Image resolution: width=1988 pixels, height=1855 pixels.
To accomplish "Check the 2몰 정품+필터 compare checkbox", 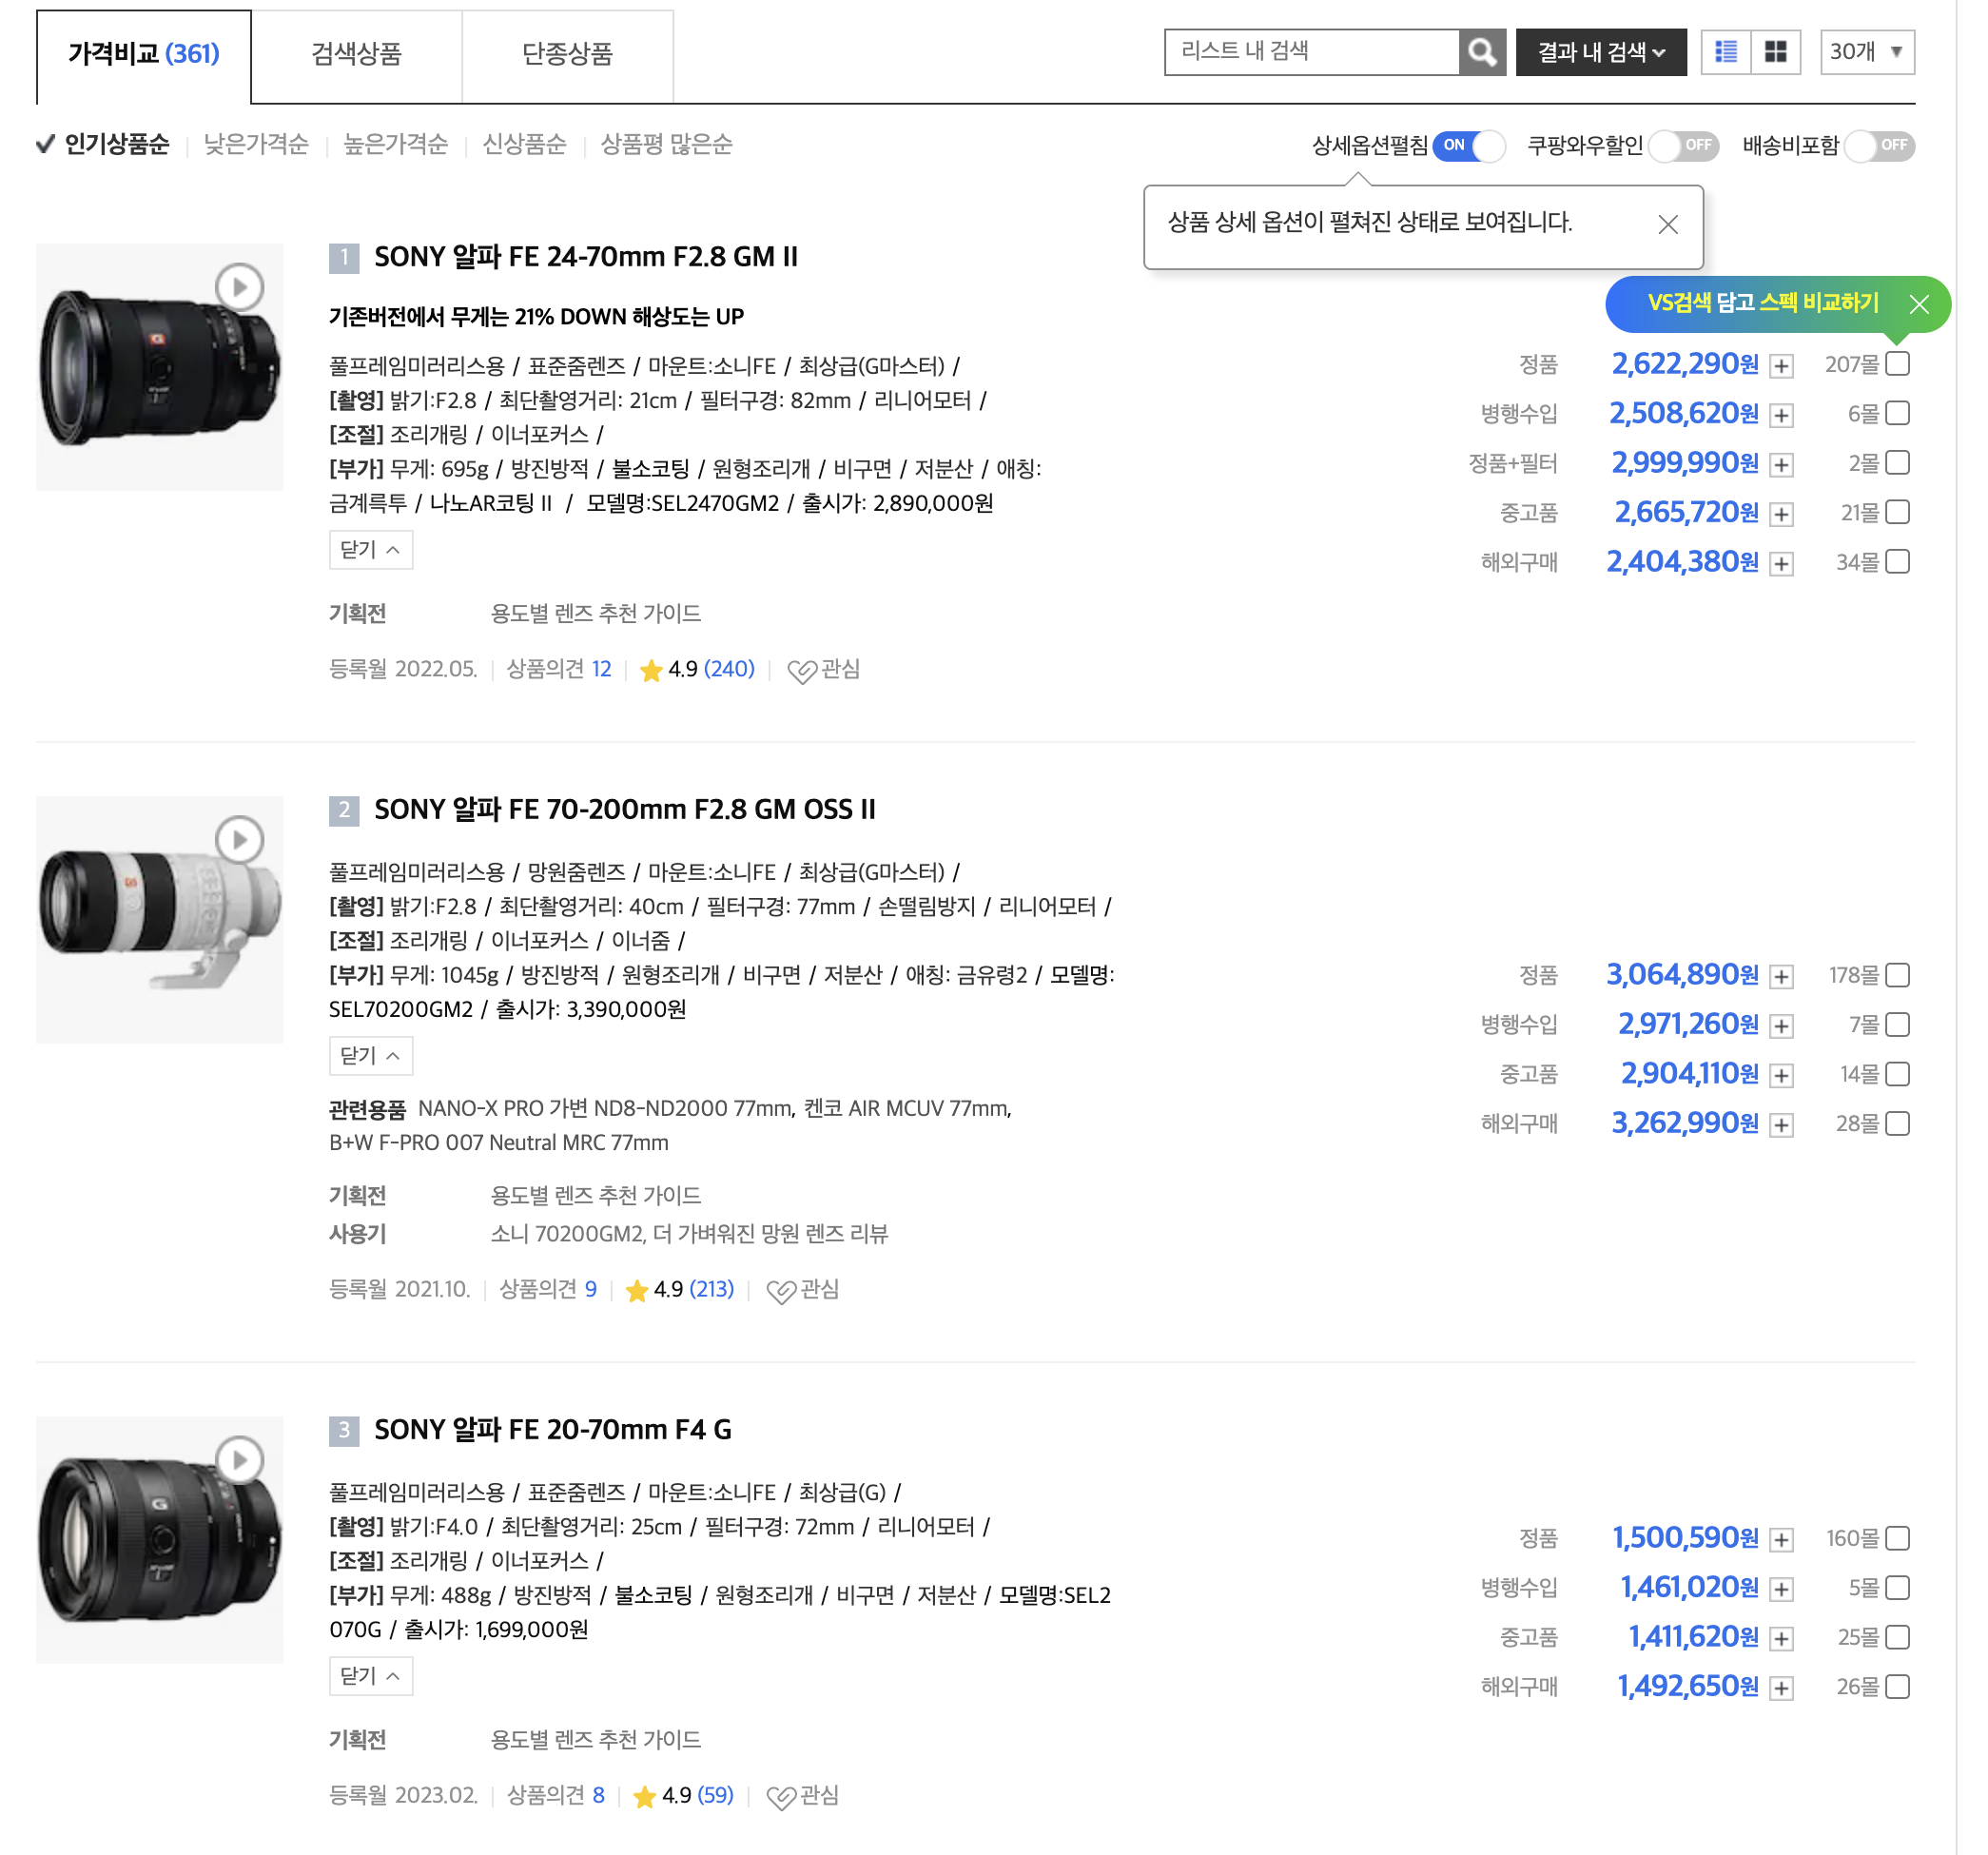I will (1897, 463).
